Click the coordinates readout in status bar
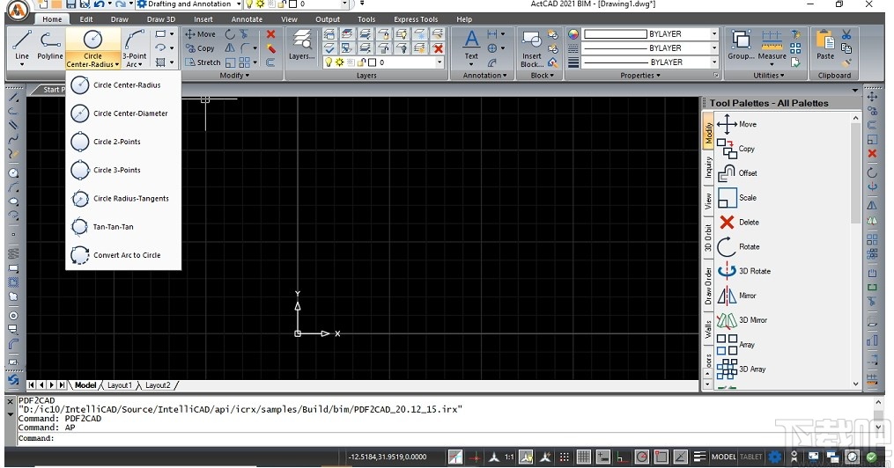This screenshot has width=894, height=468. [x=388, y=457]
